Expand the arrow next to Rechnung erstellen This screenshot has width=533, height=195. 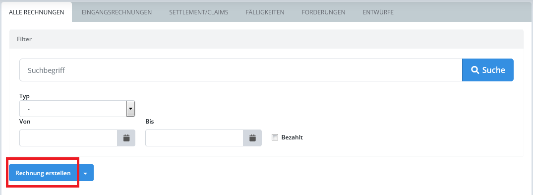(85, 173)
